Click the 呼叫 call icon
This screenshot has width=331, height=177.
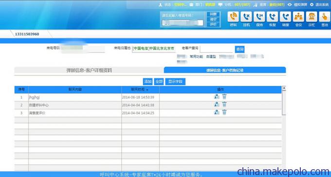point(233,16)
